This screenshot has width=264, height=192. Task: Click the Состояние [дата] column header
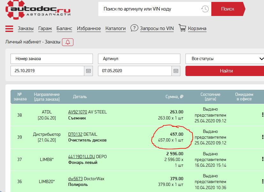210,97
